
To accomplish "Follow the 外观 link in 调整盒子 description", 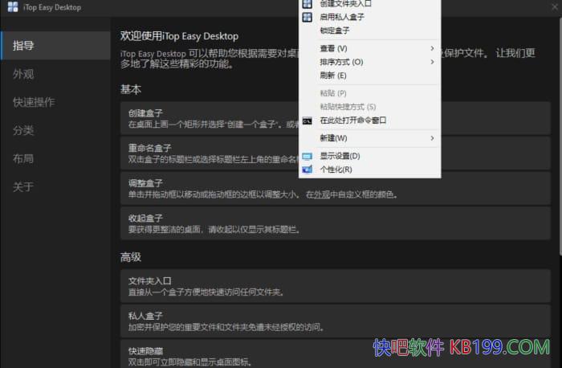I will coord(321,194).
